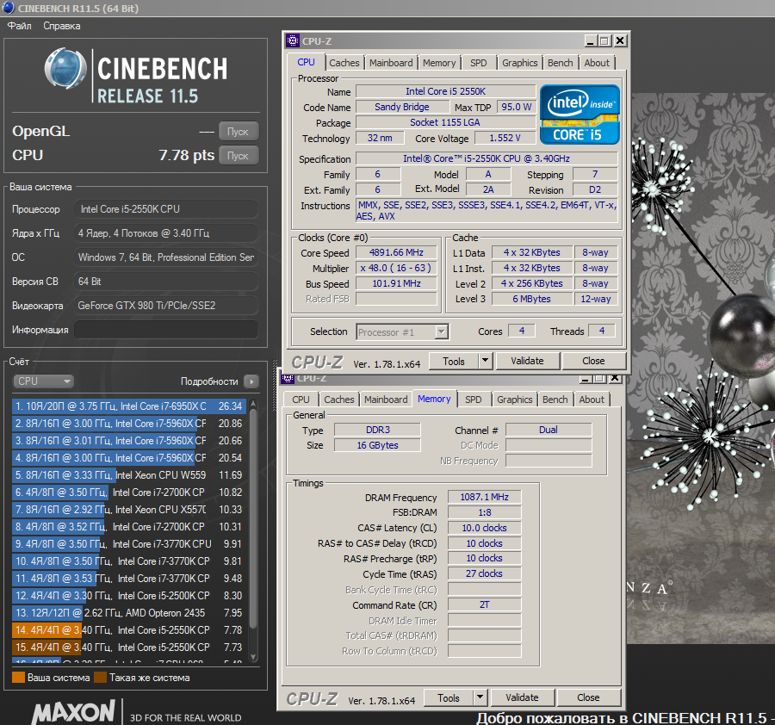Image resolution: width=775 pixels, height=725 pixels.
Task: Close top CPU-Z window with X icon
Action: (620, 40)
